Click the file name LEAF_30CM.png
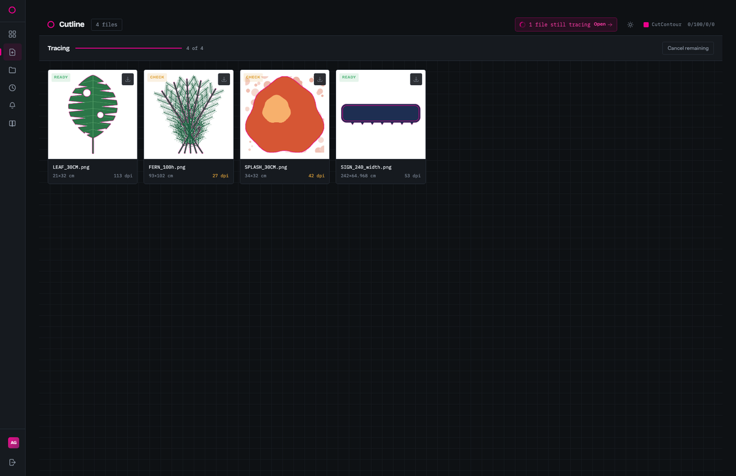The width and height of the screenshot is (736, 476). point(71,167)
